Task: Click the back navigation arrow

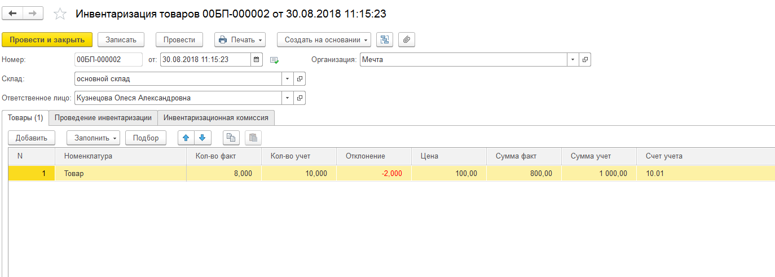Action: point(12,14)
